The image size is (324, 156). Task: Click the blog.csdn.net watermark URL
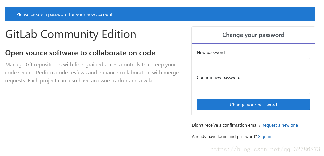pyautogui.click(x=265, y=149)
